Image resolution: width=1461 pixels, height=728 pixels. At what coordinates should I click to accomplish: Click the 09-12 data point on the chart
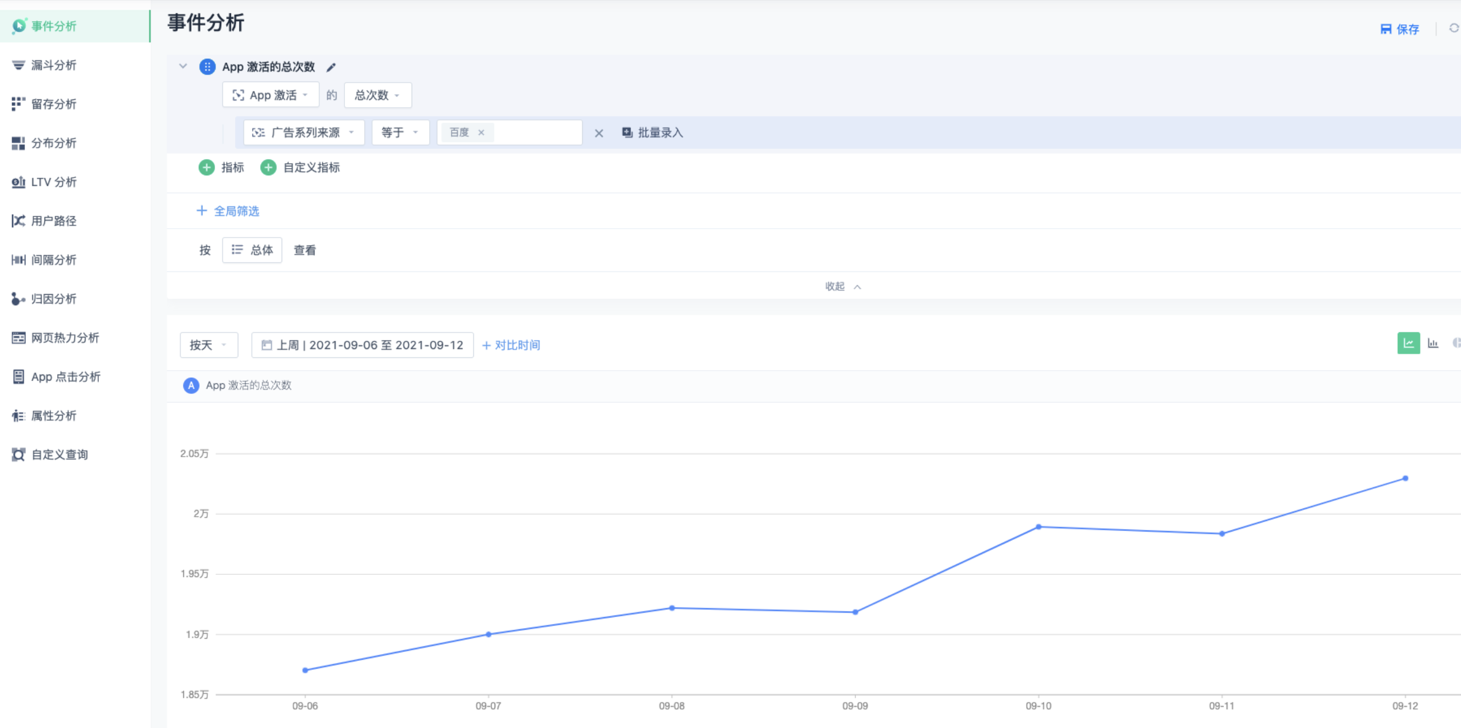1405,479
